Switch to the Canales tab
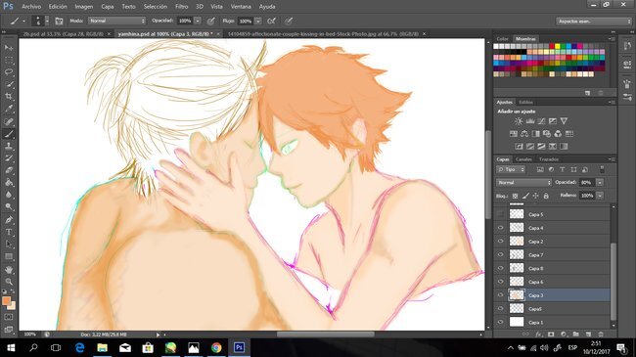Viewport: 636px width, 357px height. [523, 159]
